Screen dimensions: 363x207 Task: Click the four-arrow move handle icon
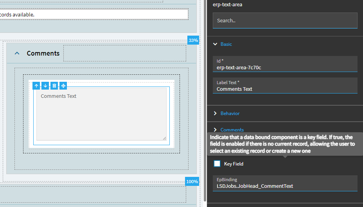(63, 86)
